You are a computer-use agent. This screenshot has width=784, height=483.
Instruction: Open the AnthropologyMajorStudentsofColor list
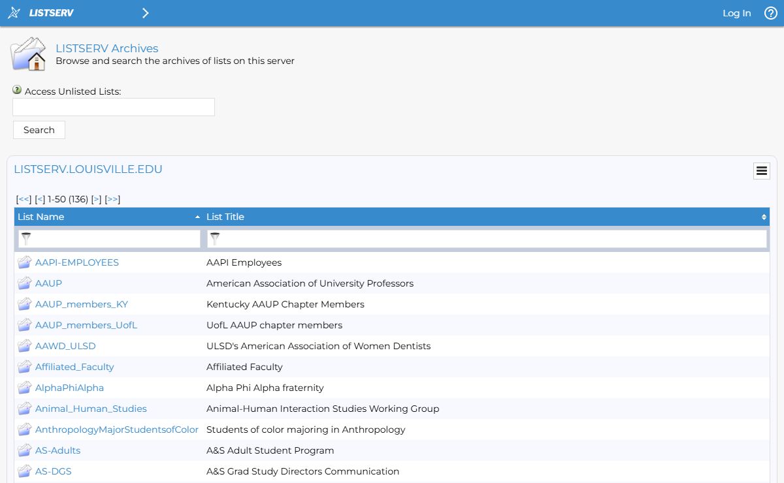(117, 429)
